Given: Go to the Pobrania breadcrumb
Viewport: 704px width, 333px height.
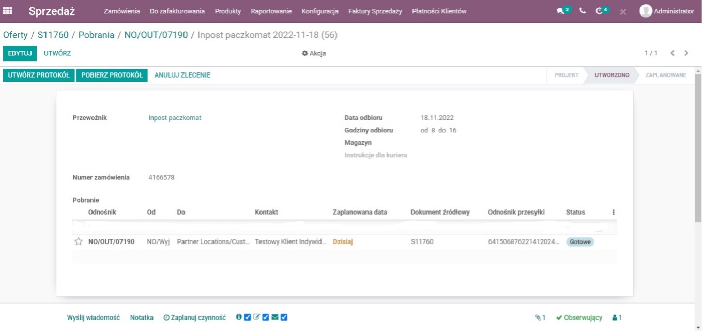Looking at the screenshot, I should 97,35.
